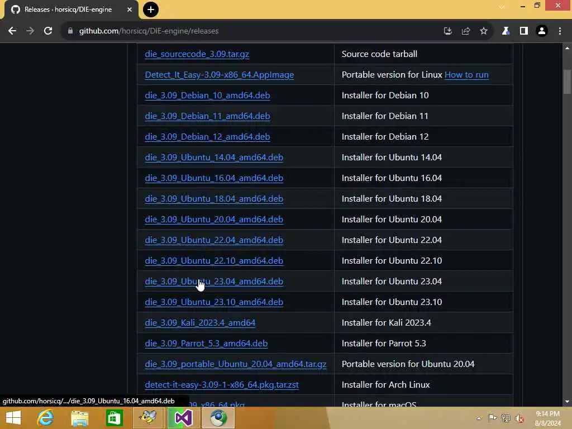572x429 pixels.
Task: Reload the GitHub releases page
Action: pyautogui.click(x=48, y=31)
